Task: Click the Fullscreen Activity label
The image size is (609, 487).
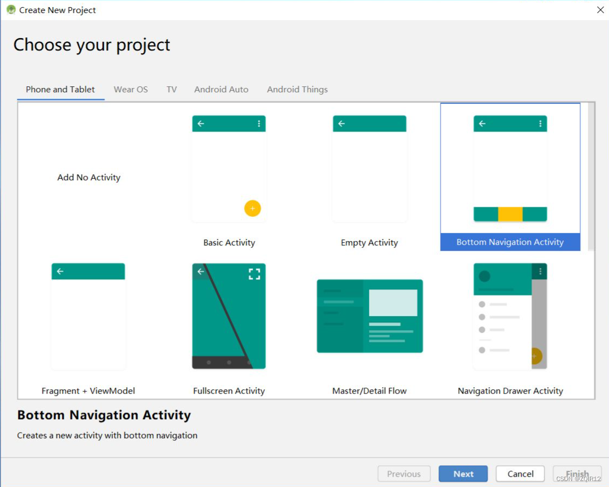Action: click(x=229, y=391)
